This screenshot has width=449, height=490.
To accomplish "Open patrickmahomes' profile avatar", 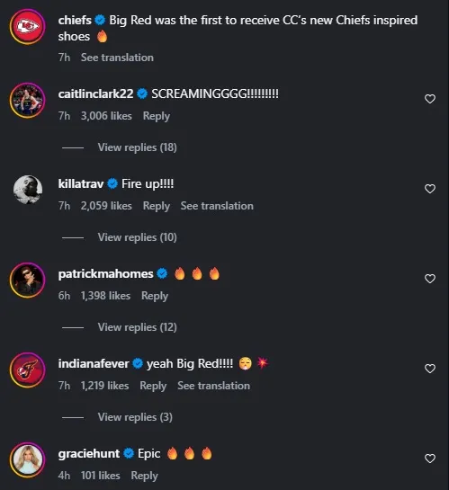I will [28, 280].
